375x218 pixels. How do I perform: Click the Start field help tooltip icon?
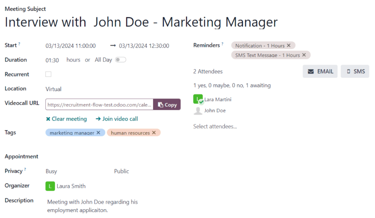(19, 44)
